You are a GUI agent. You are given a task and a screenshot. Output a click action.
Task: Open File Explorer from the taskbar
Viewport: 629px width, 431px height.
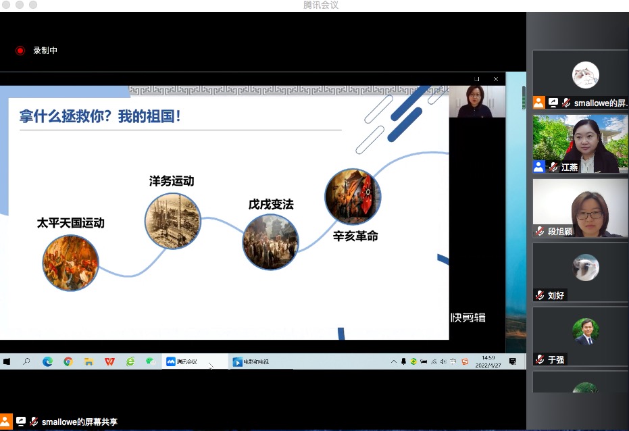pos(88,361)
